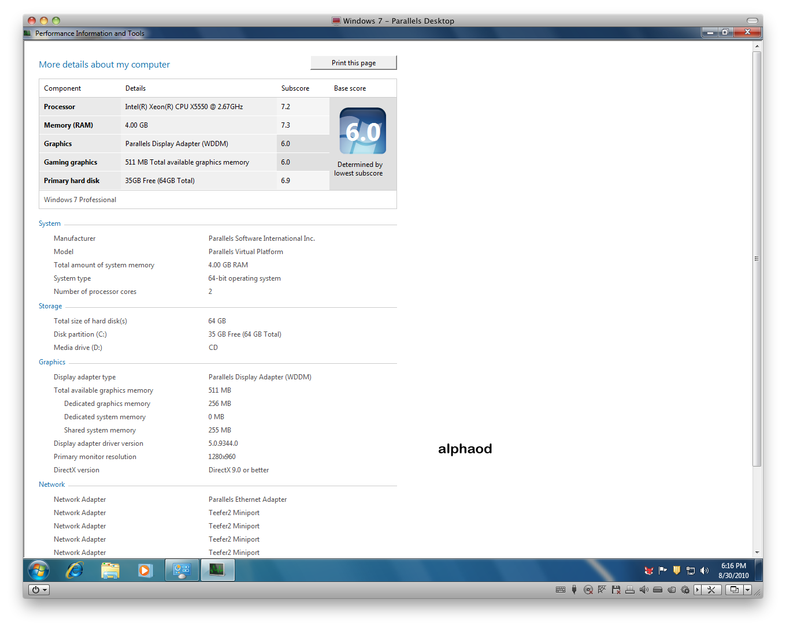786x630 pixels.
Task: Click the Subscore column header
Action: (x=295, y=88)
